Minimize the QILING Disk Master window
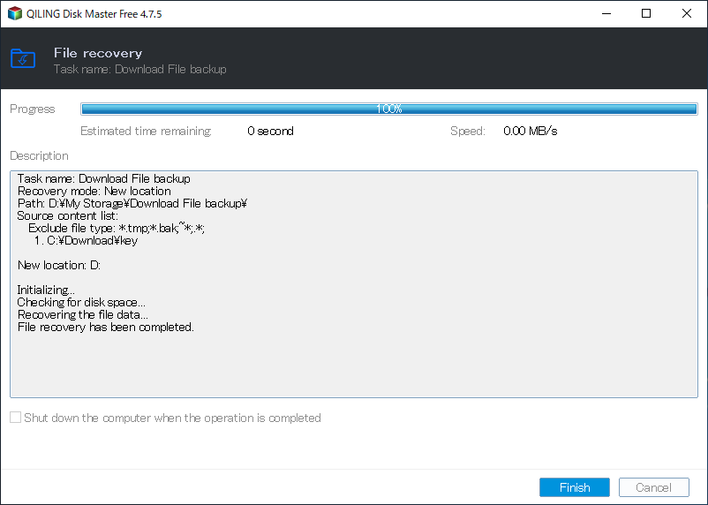 point(606,13)
